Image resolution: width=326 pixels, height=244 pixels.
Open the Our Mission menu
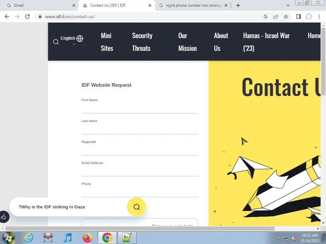pos(187,42)
